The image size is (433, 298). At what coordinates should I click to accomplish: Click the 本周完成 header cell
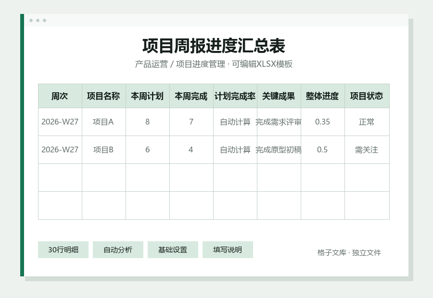tap(191, 96)
